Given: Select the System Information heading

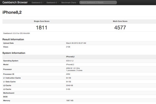Looking at the screenshot, I should click(14, 53).
